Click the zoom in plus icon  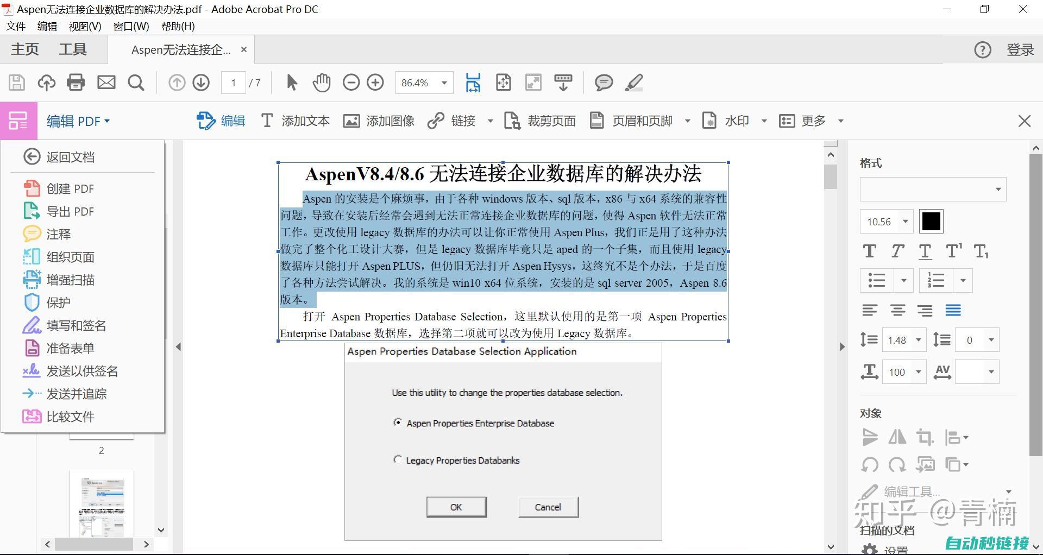pyautogui.click(x=375, y=83)
